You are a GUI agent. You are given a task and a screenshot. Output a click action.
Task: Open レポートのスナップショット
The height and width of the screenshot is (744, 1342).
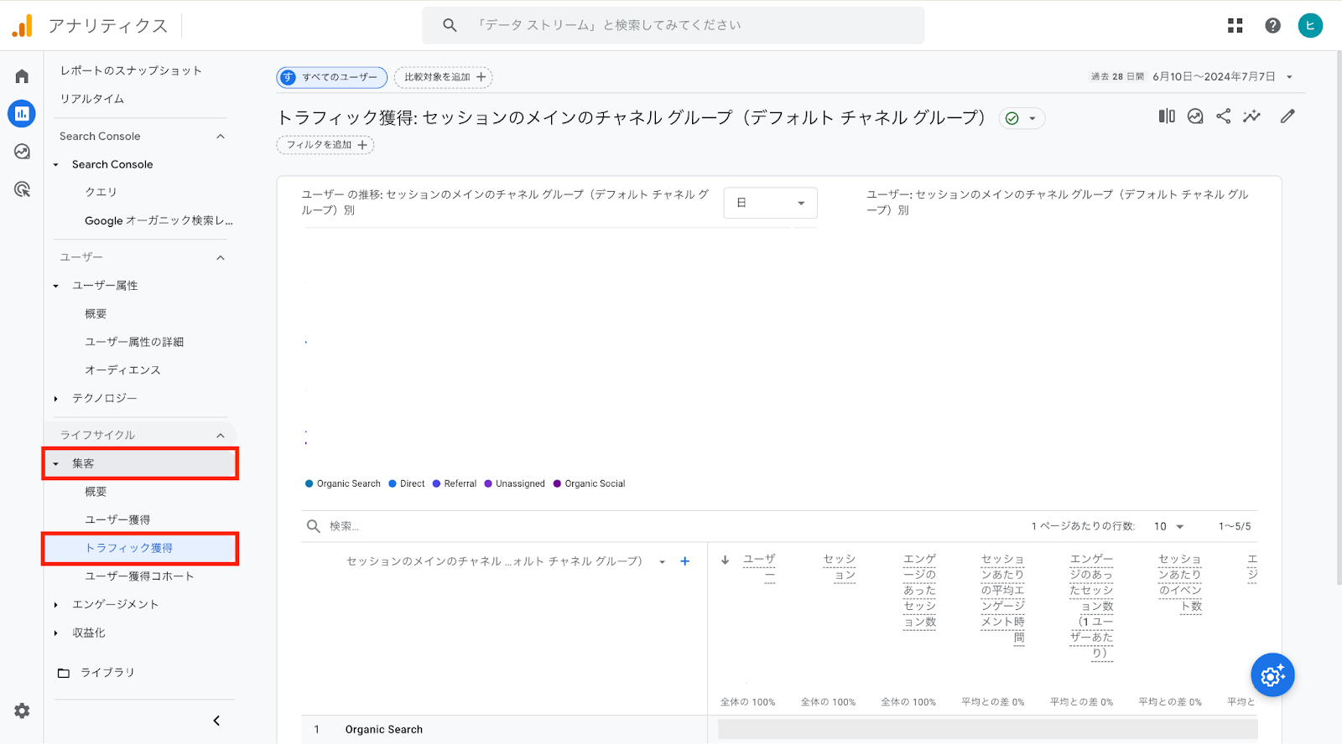[x=131, y=70]
